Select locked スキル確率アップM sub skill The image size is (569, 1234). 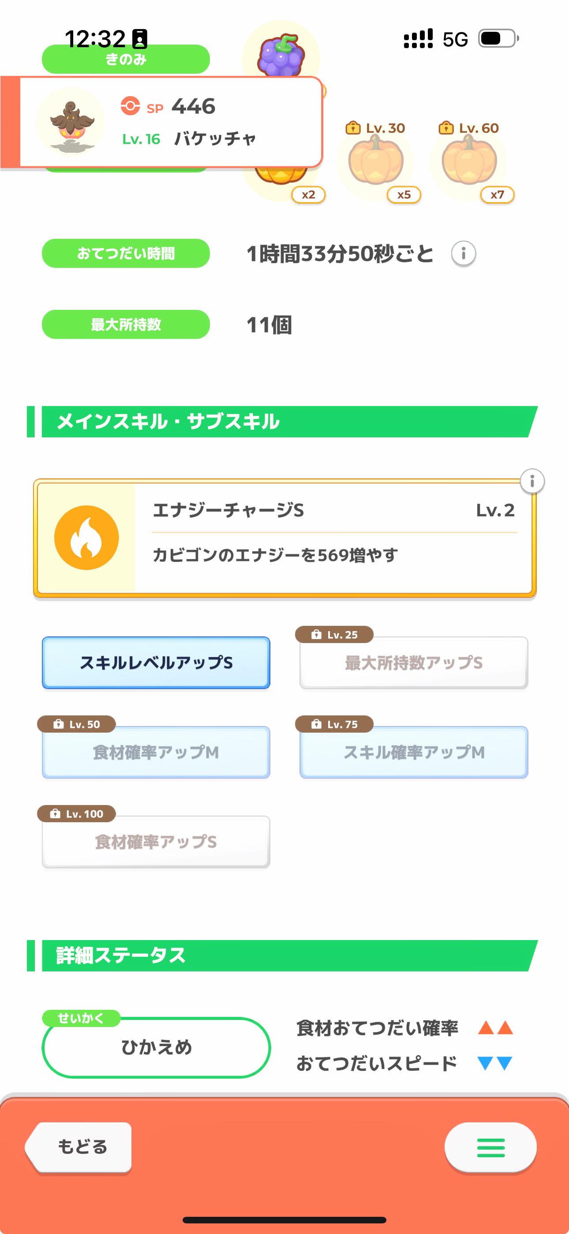coord(414,752)
